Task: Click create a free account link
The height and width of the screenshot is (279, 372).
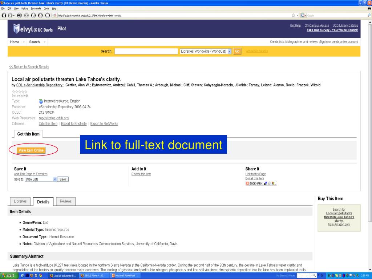Action: tap(344, 42)
